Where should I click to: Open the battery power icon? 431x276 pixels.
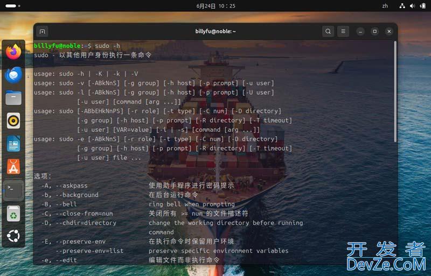[423, 6]
